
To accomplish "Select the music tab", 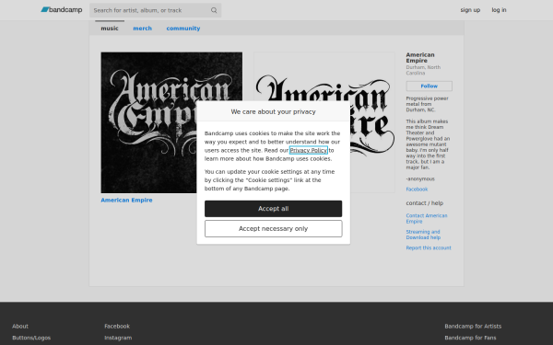I will [x=110, y=29].
